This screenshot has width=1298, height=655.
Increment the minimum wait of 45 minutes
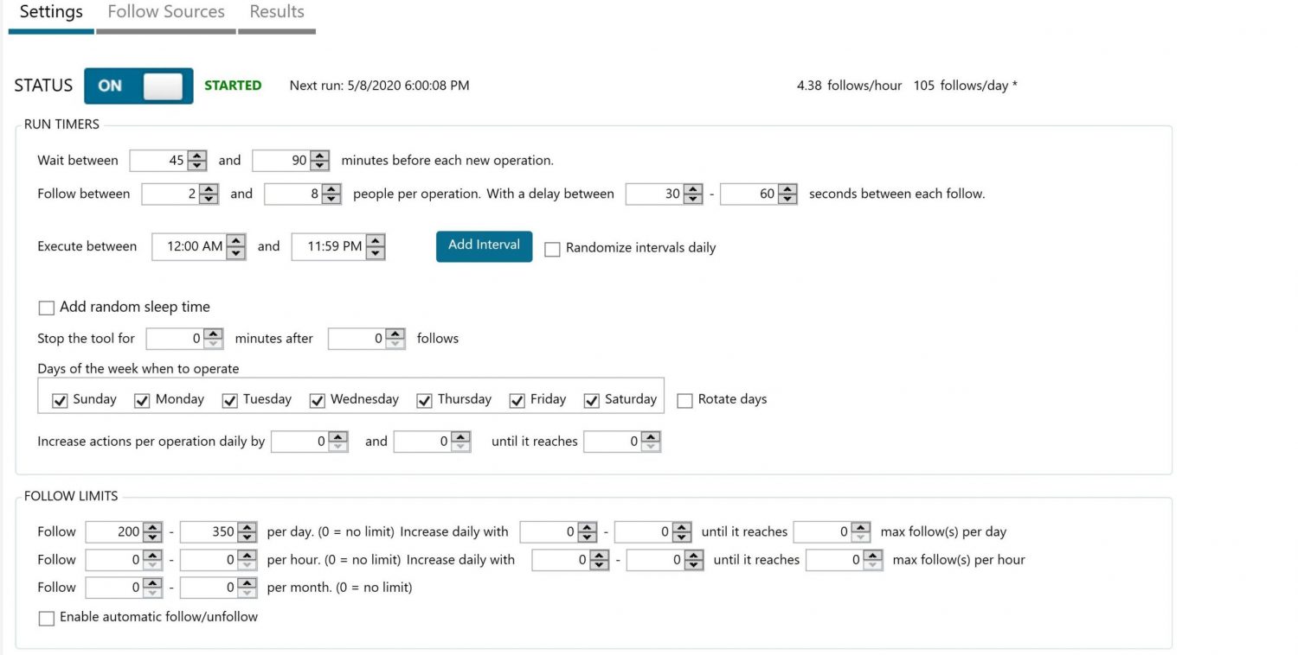[x=196, y=156]
